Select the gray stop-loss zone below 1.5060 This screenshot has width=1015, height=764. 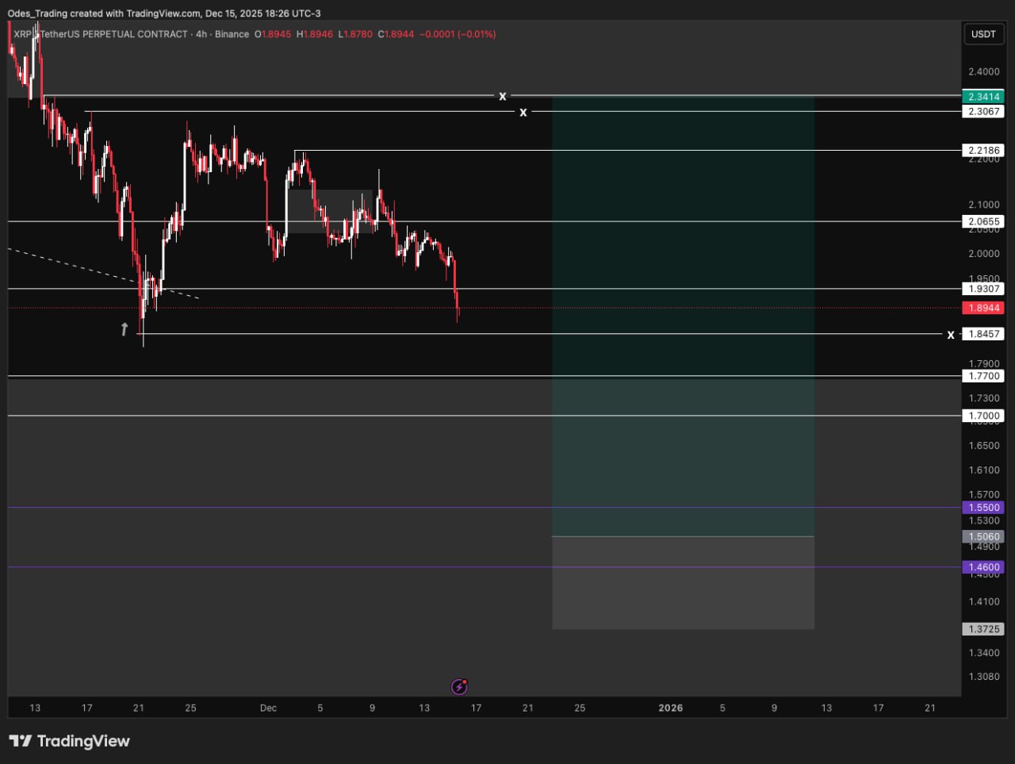pos(682,583)
